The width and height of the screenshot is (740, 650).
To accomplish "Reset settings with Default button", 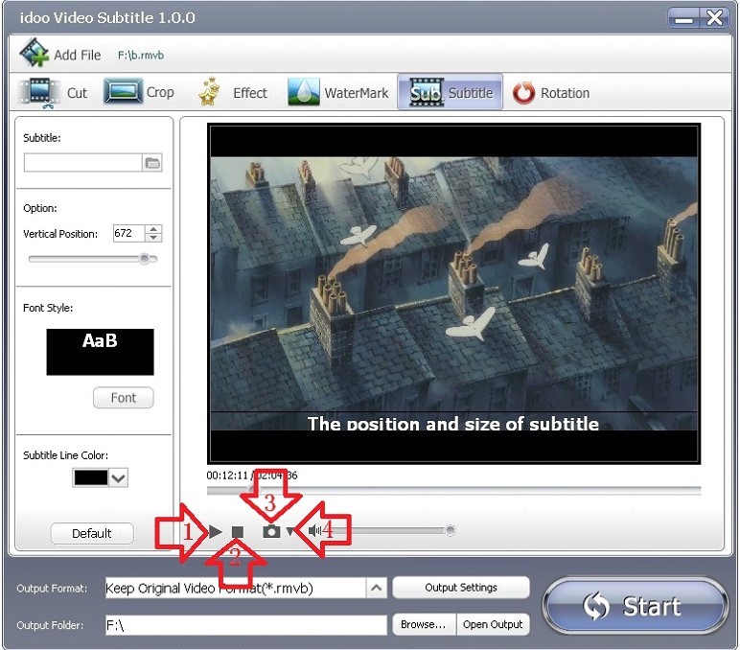I will pos(92,533).
